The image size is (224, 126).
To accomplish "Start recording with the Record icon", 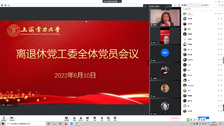I will pos(95,119).
